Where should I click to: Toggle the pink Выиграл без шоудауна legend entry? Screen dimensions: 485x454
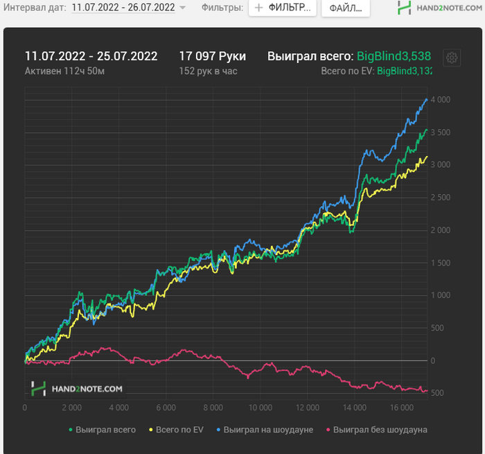tap(377, 430)
